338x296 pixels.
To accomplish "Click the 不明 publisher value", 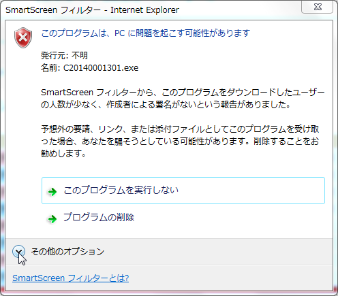I will 80,55.
